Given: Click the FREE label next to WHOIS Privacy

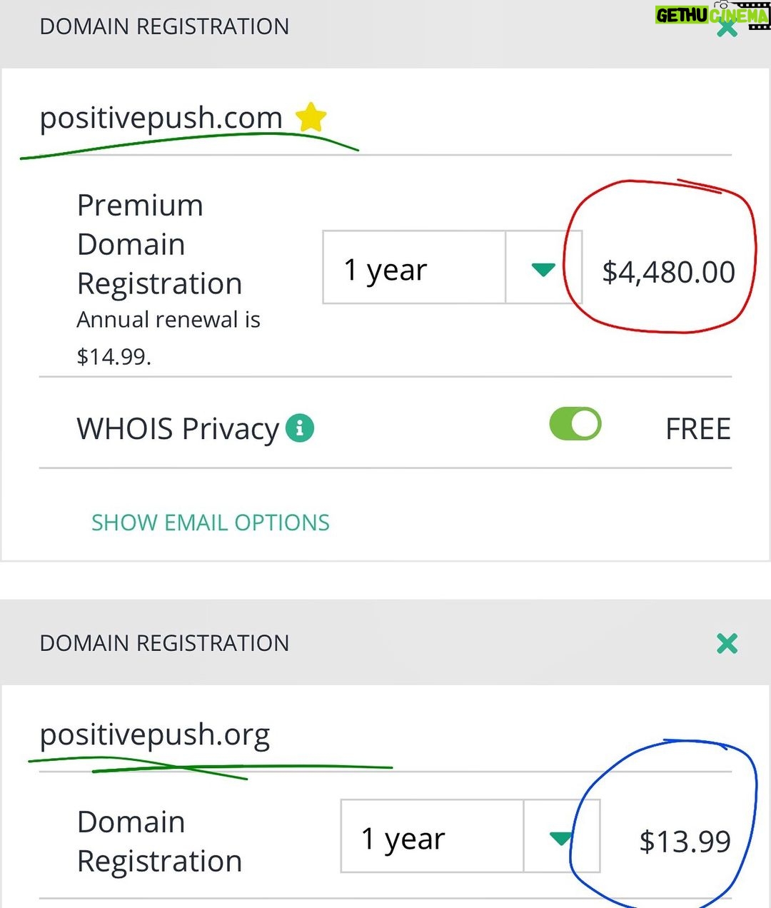Looking at the screenshot, I should (x=697, y=428).
